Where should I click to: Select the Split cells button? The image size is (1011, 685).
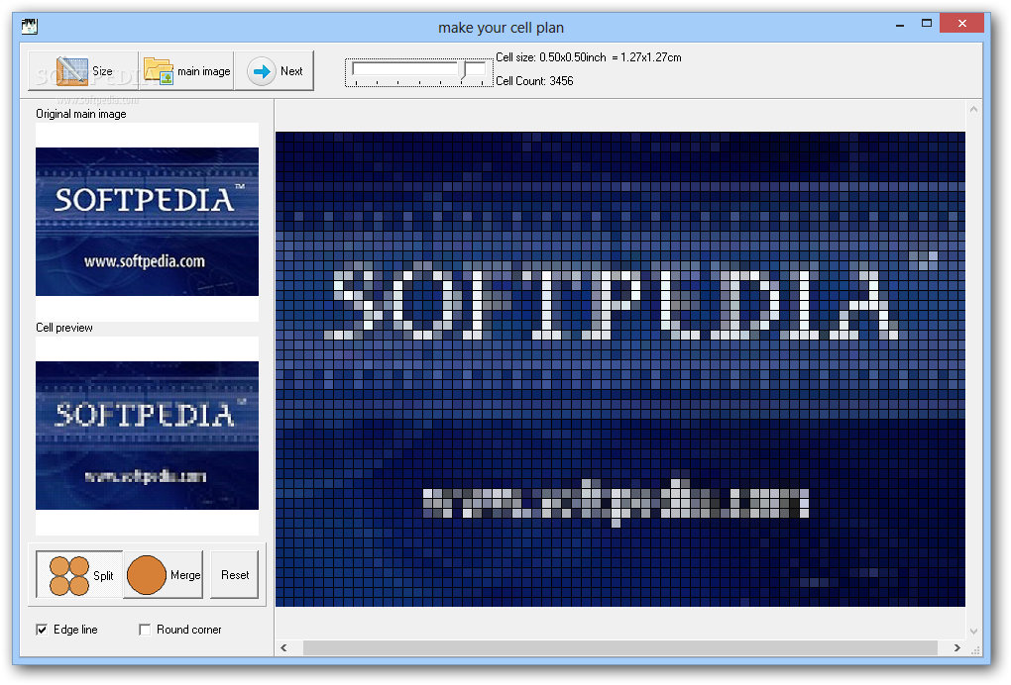click(79, 575)
